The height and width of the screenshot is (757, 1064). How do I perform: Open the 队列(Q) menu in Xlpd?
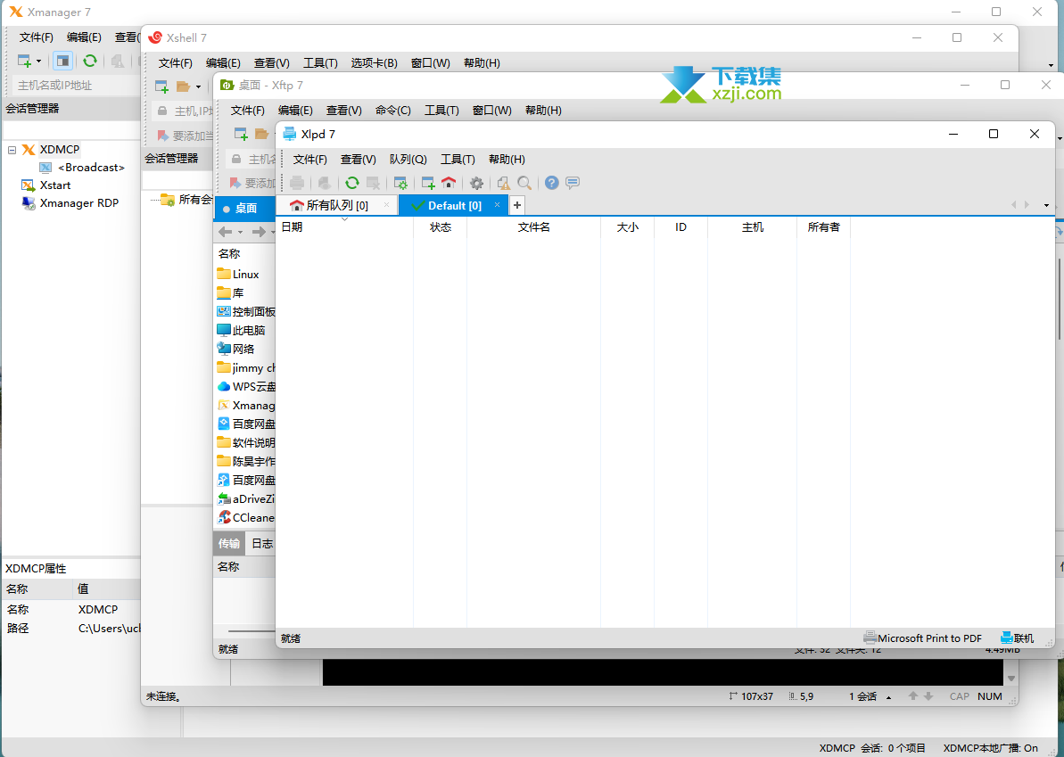click(408, 160)
